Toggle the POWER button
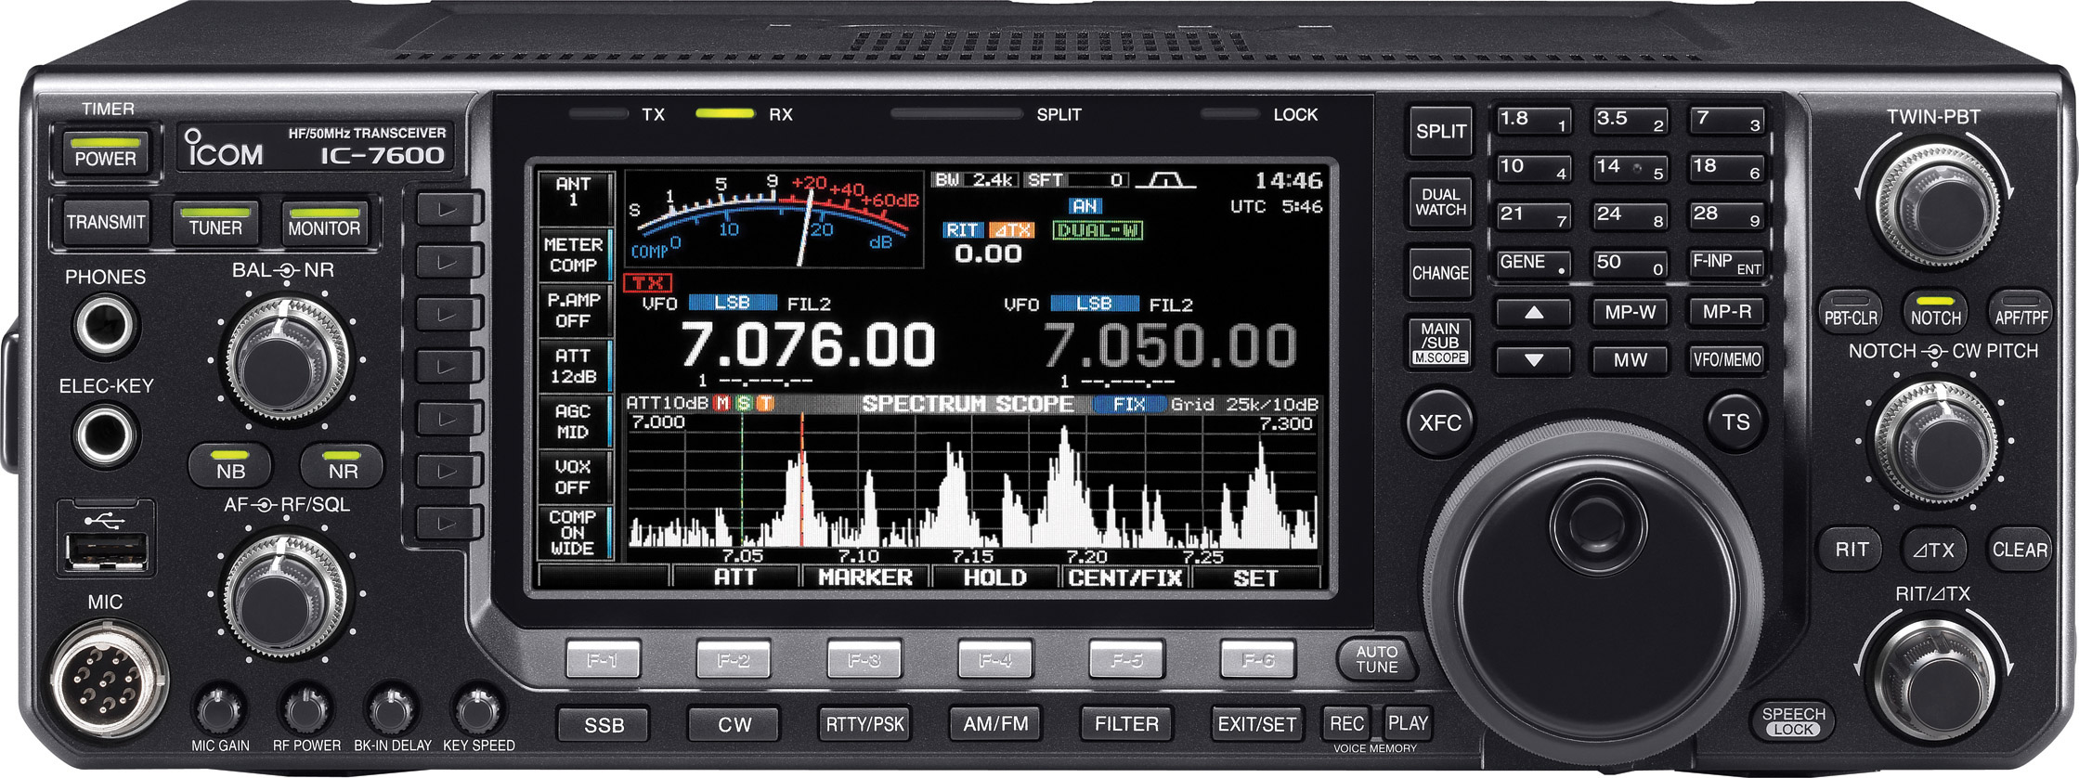Screen dimensions: 2079x778 pos(105,152)
